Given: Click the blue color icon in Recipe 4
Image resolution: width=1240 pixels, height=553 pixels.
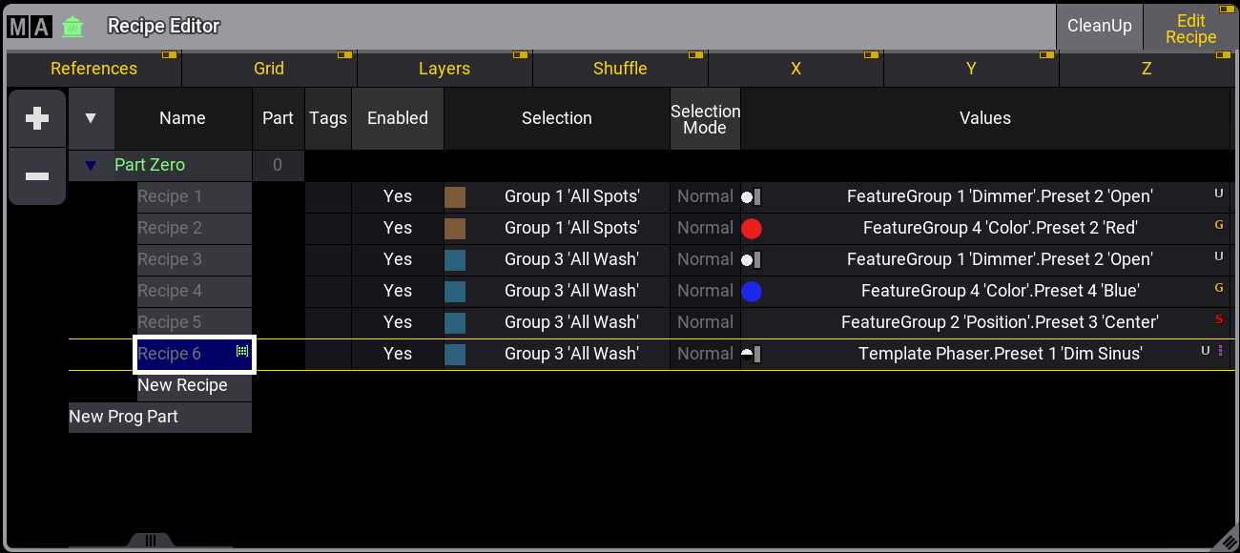Looking at the screenshot, I should 752,291.
